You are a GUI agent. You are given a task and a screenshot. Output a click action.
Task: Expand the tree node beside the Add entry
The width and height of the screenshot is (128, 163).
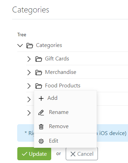click(29, 99)
